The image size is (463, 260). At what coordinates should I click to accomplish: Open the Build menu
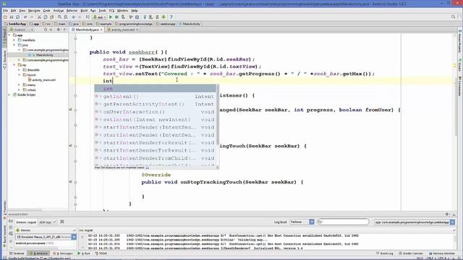(84, 10)
